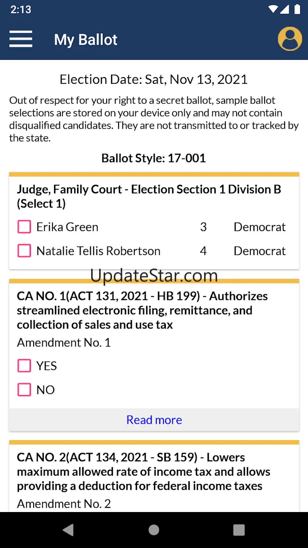This screenshot has width=308, height=548.
Task: Tap the Election Date text
Action: click(154, 79)
